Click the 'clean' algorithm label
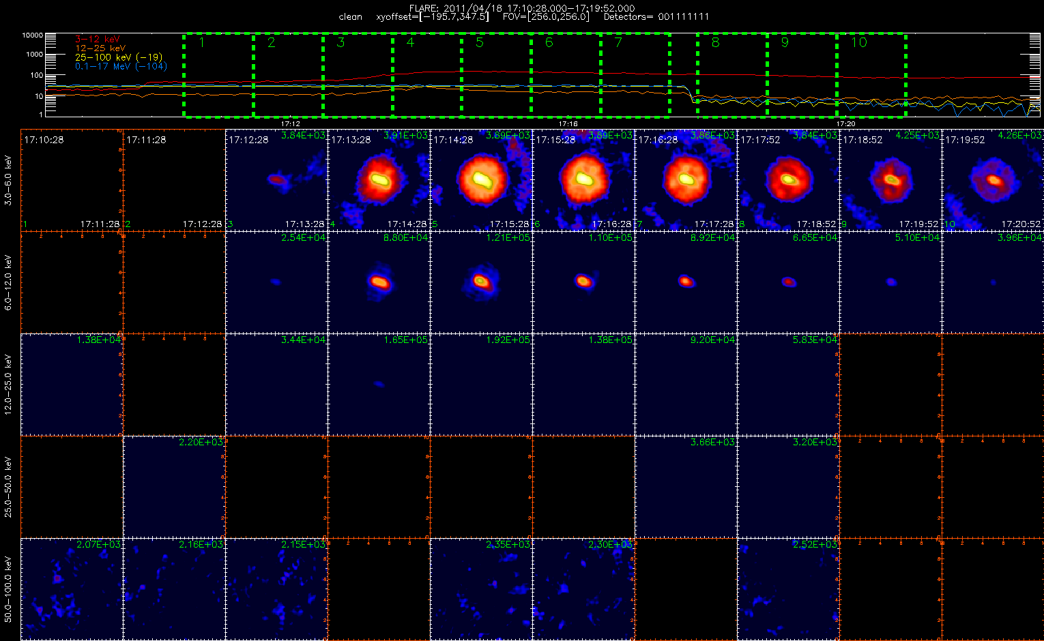This screenshot has width=1044, height=641. click(x=350, y=16)
